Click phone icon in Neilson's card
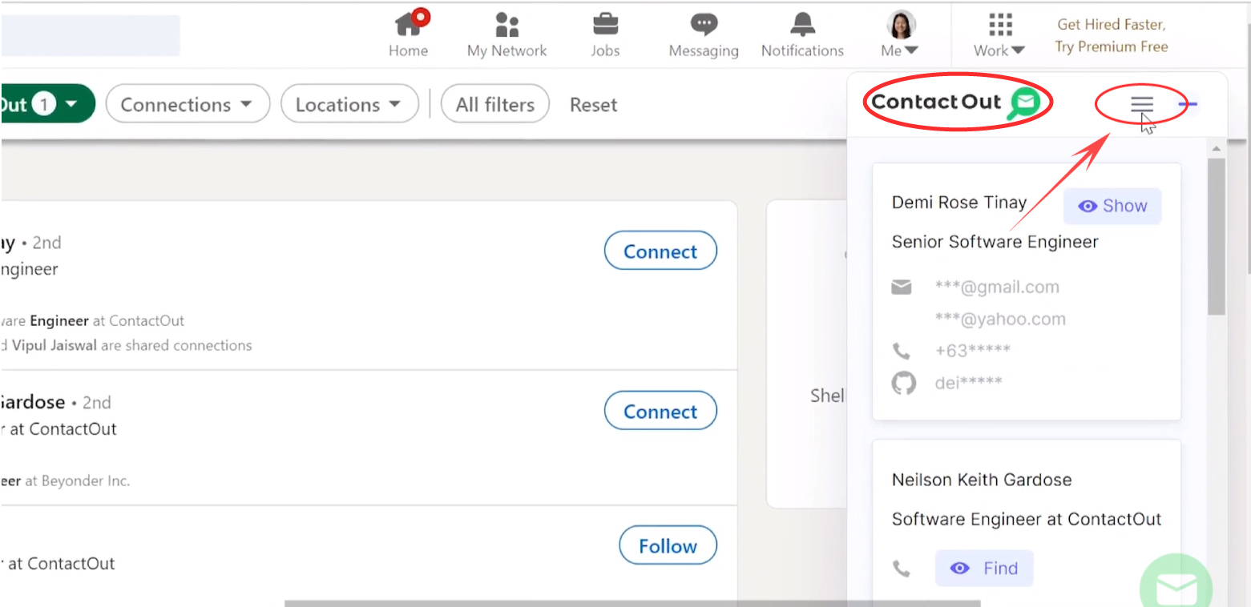 [x=902, y=569]
